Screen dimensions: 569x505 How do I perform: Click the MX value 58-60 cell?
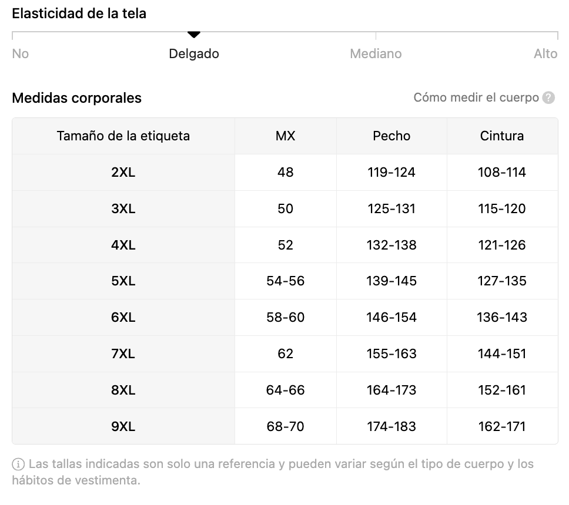coord(286,318)
